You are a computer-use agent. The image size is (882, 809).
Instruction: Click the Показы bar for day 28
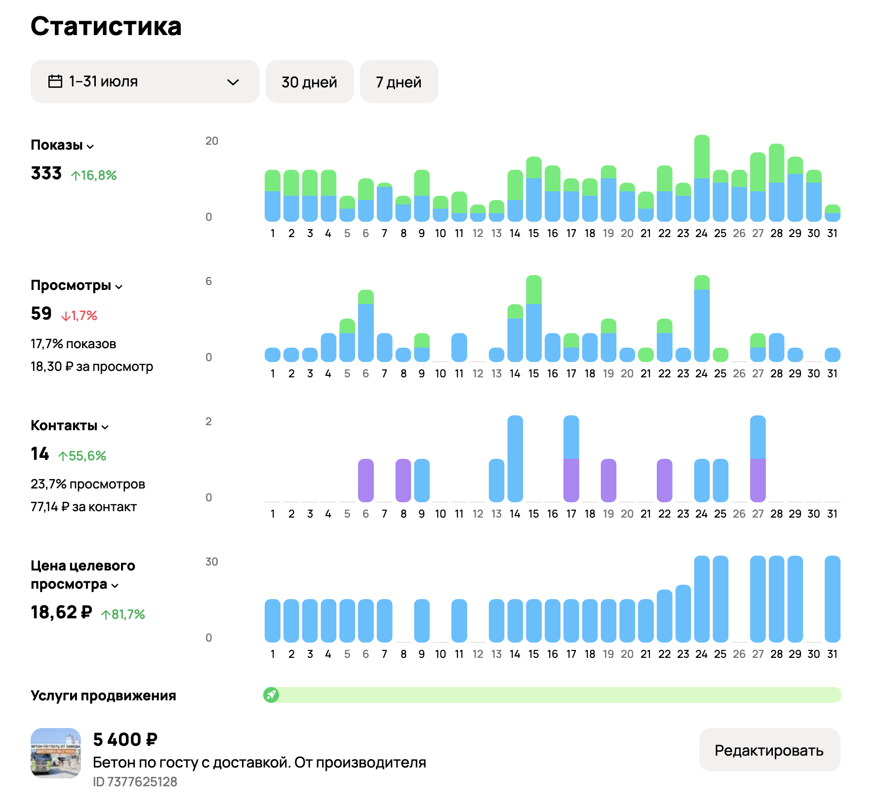coord(777,183)
